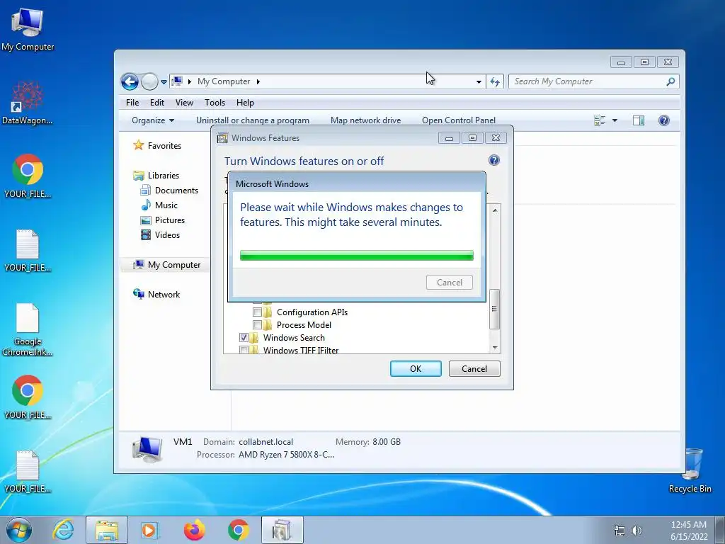725x544 pixels.
Task: Open the Help menu
Action: [245, 103]
